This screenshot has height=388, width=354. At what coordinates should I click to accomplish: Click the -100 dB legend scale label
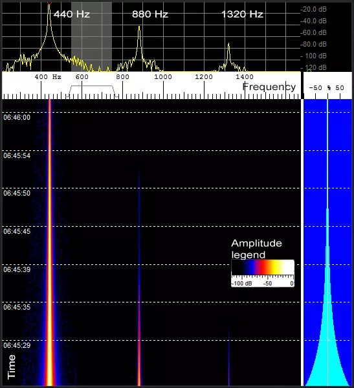(x=242, y=284)
